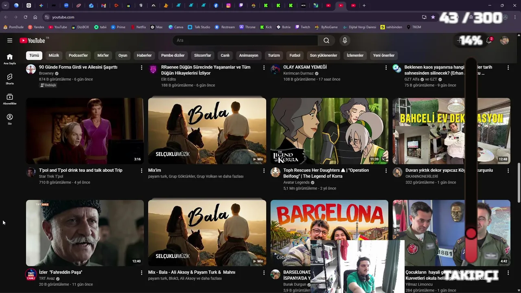Open the sahibinden bookmark
The height and width of the screenshot is (293, 521).
[391, 27]
